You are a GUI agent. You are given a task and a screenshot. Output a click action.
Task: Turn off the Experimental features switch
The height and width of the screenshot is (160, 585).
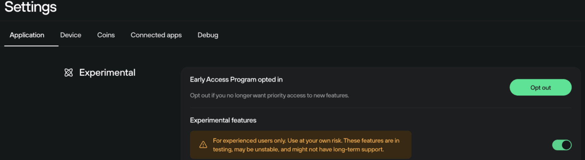click(x=562, y=145)
